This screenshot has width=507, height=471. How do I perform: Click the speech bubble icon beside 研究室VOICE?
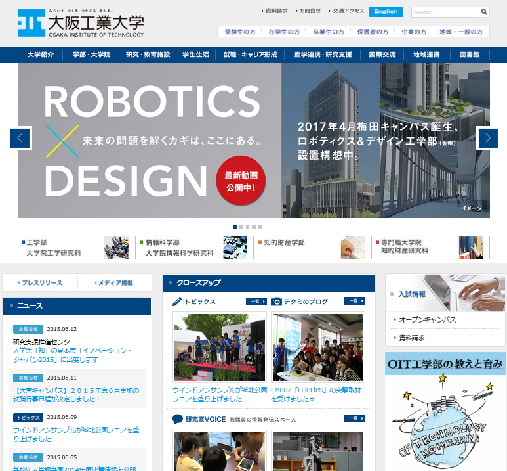point(177,419)
